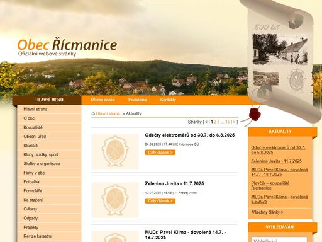322x242 pixels.
Task: Open Podatelna in top navigation
Action: point(137,100)
